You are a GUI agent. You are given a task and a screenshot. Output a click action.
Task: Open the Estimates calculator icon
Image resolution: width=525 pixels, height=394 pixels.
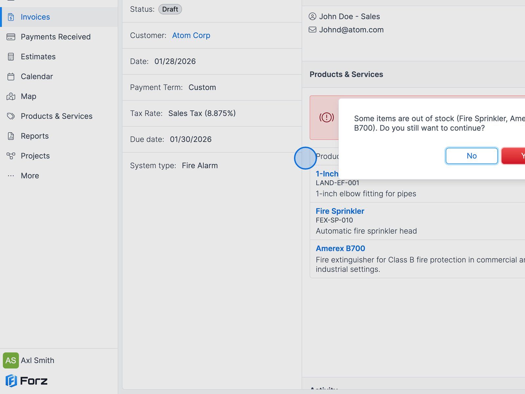(11, 57)
